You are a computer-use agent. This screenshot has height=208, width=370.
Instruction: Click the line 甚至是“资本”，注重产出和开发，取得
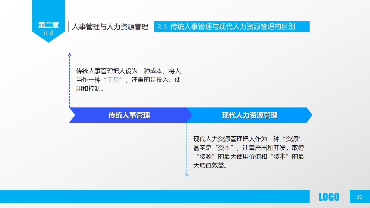(x=249, y=148)
